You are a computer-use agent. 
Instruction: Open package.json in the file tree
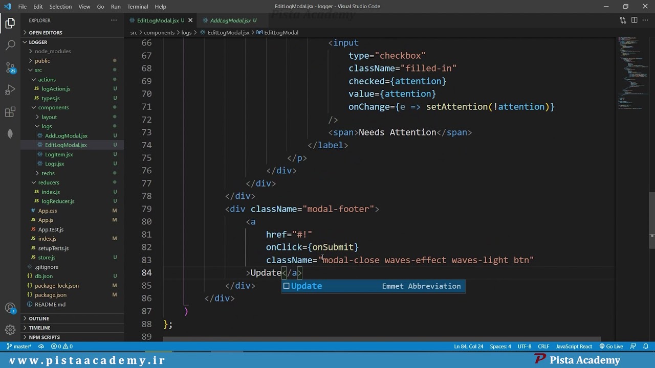51,295
